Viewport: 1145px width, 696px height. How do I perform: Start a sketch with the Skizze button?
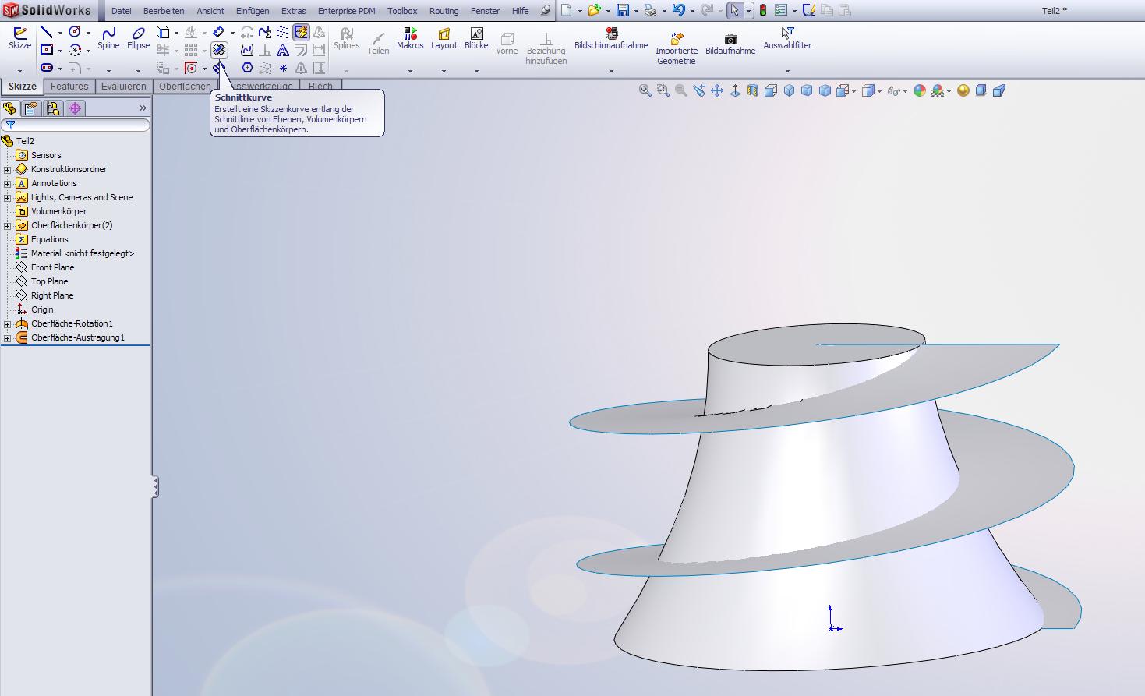coord(19,37)
